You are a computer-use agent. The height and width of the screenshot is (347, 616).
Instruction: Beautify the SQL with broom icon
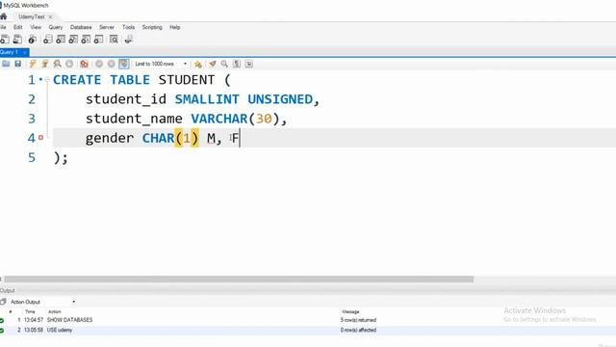tap(213, 64)
